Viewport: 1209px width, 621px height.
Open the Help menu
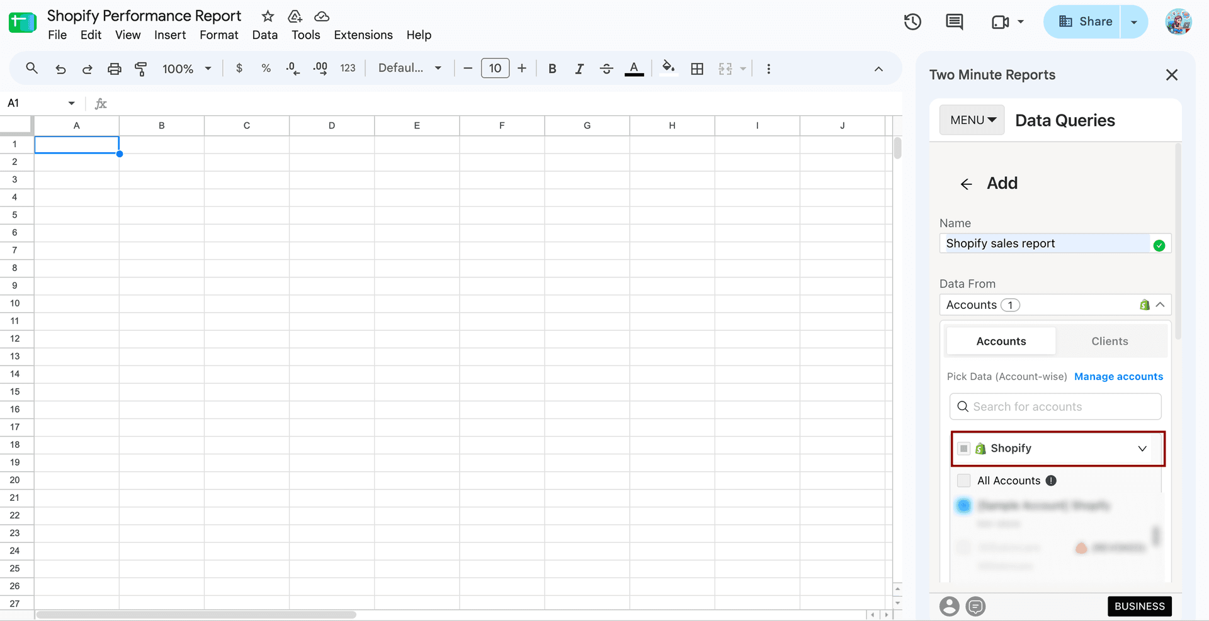point(419,35)
